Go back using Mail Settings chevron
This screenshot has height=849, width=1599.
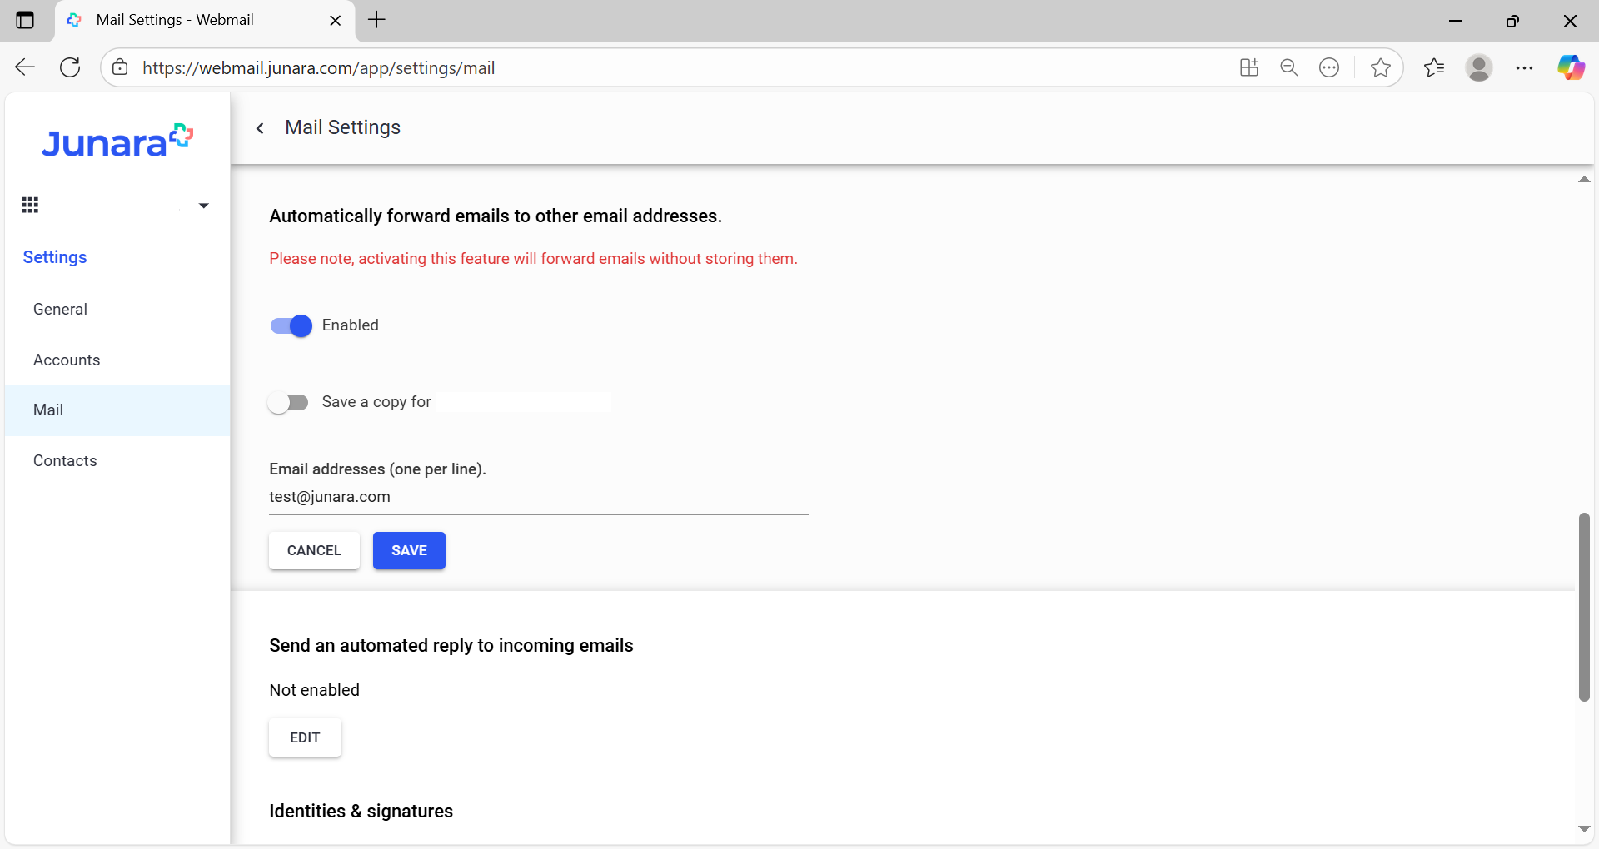pos(260,127)
